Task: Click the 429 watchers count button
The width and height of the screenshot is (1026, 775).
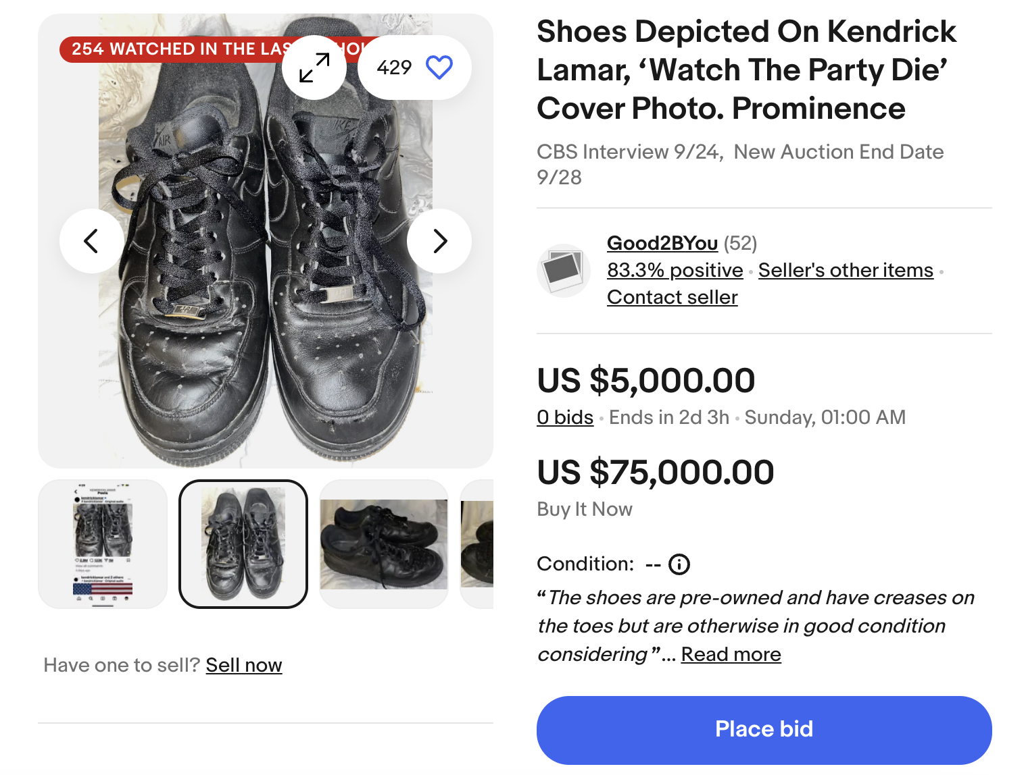Action: pyautogui.click(x=395, y=68)
